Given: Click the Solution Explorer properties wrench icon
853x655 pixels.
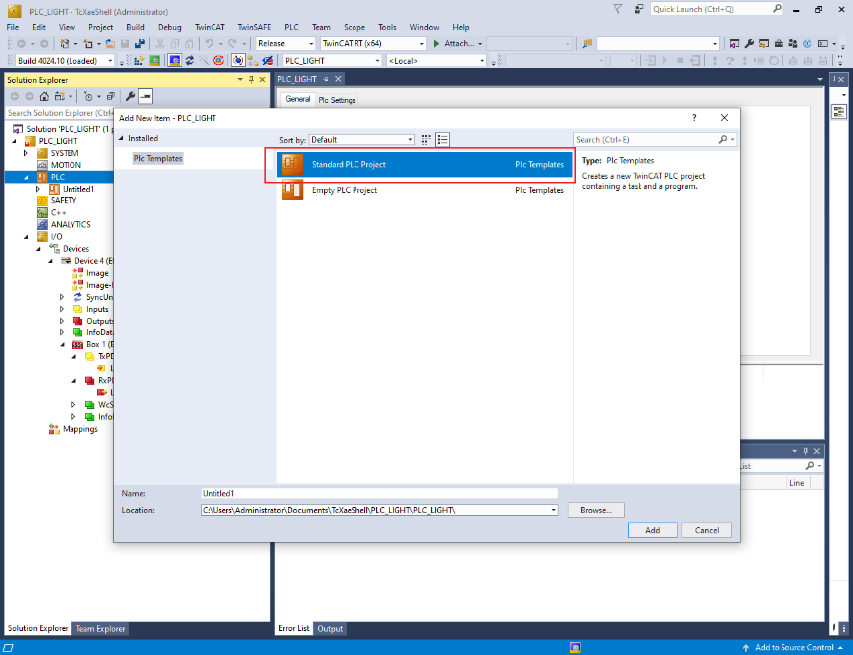Looking at the screenshot, I should pos(130,96).
